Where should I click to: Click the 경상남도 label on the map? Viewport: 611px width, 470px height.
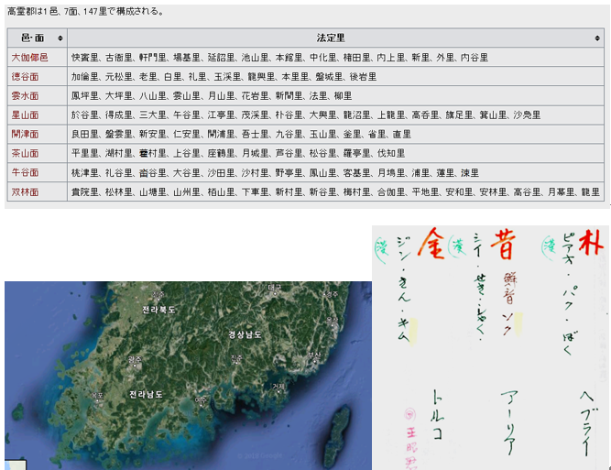245,334
